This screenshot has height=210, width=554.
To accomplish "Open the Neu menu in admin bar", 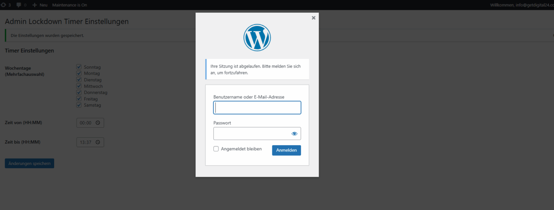I will pyautogui.click(x=40, y=5).
